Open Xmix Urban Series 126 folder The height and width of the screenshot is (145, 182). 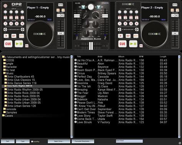coord(22,106)
